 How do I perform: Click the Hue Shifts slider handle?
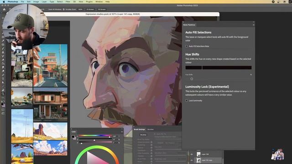tap(192, 79)
